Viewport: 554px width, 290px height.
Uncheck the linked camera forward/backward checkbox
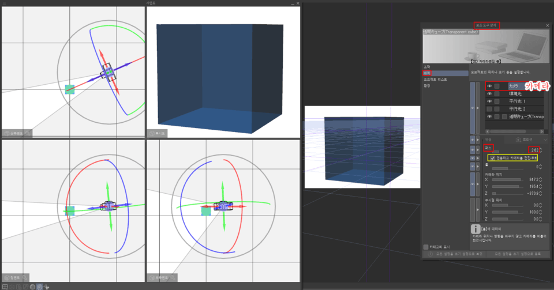coord(492,157)
